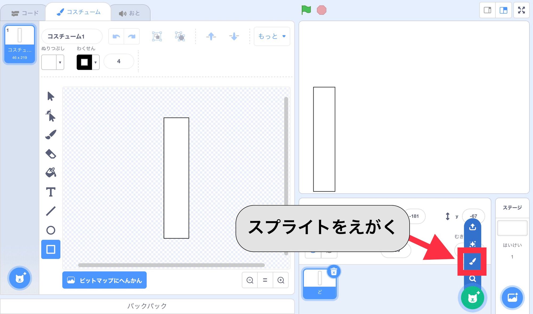Open the もっと dropdown menu
533x314 pixels.
pos(272,36)
